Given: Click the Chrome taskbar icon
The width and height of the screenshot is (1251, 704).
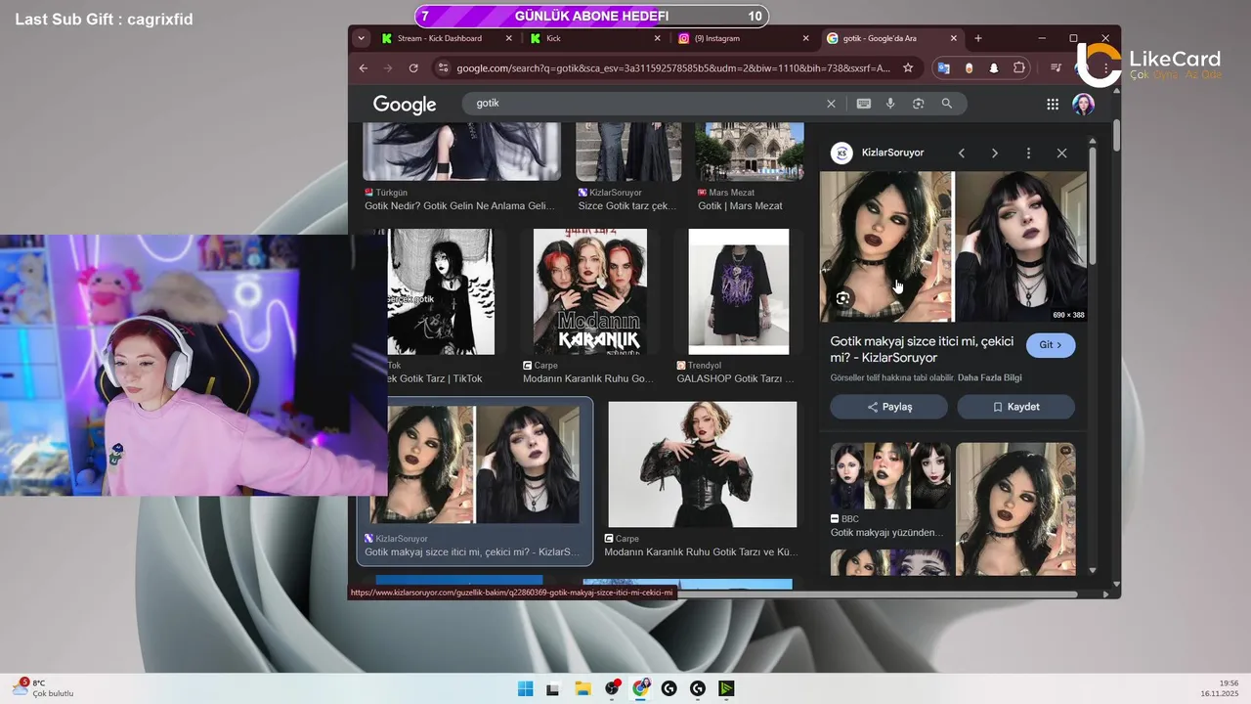Looking at the screenshot, I should pos(640,688).
